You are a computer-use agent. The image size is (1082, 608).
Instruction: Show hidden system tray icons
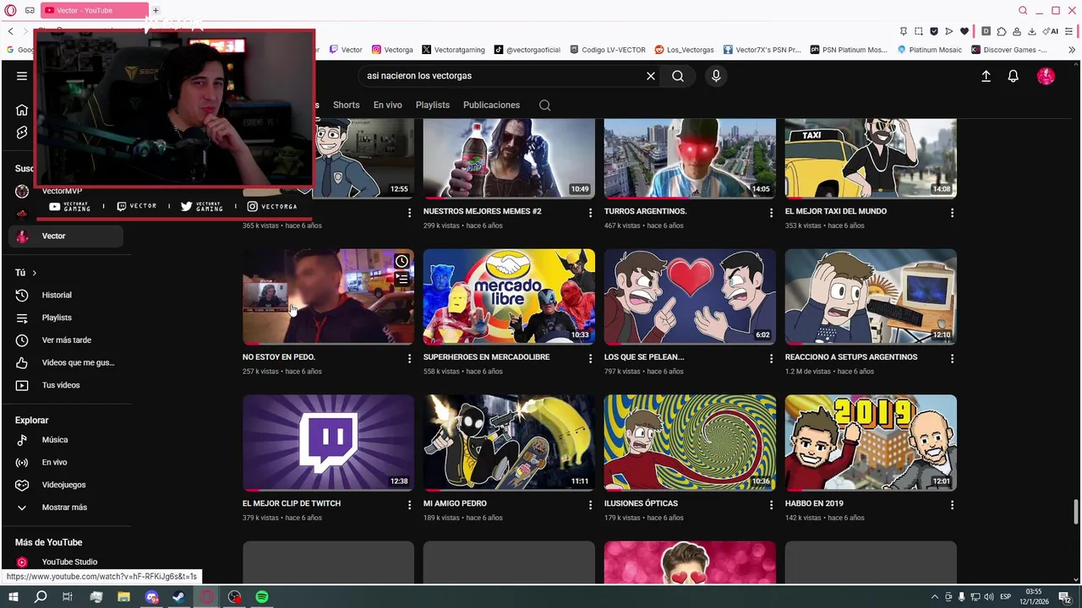click(934, 597)
